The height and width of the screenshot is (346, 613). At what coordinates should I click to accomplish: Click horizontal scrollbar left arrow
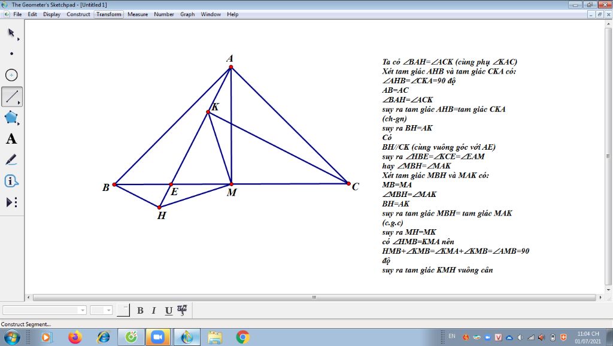pos(28,298)
